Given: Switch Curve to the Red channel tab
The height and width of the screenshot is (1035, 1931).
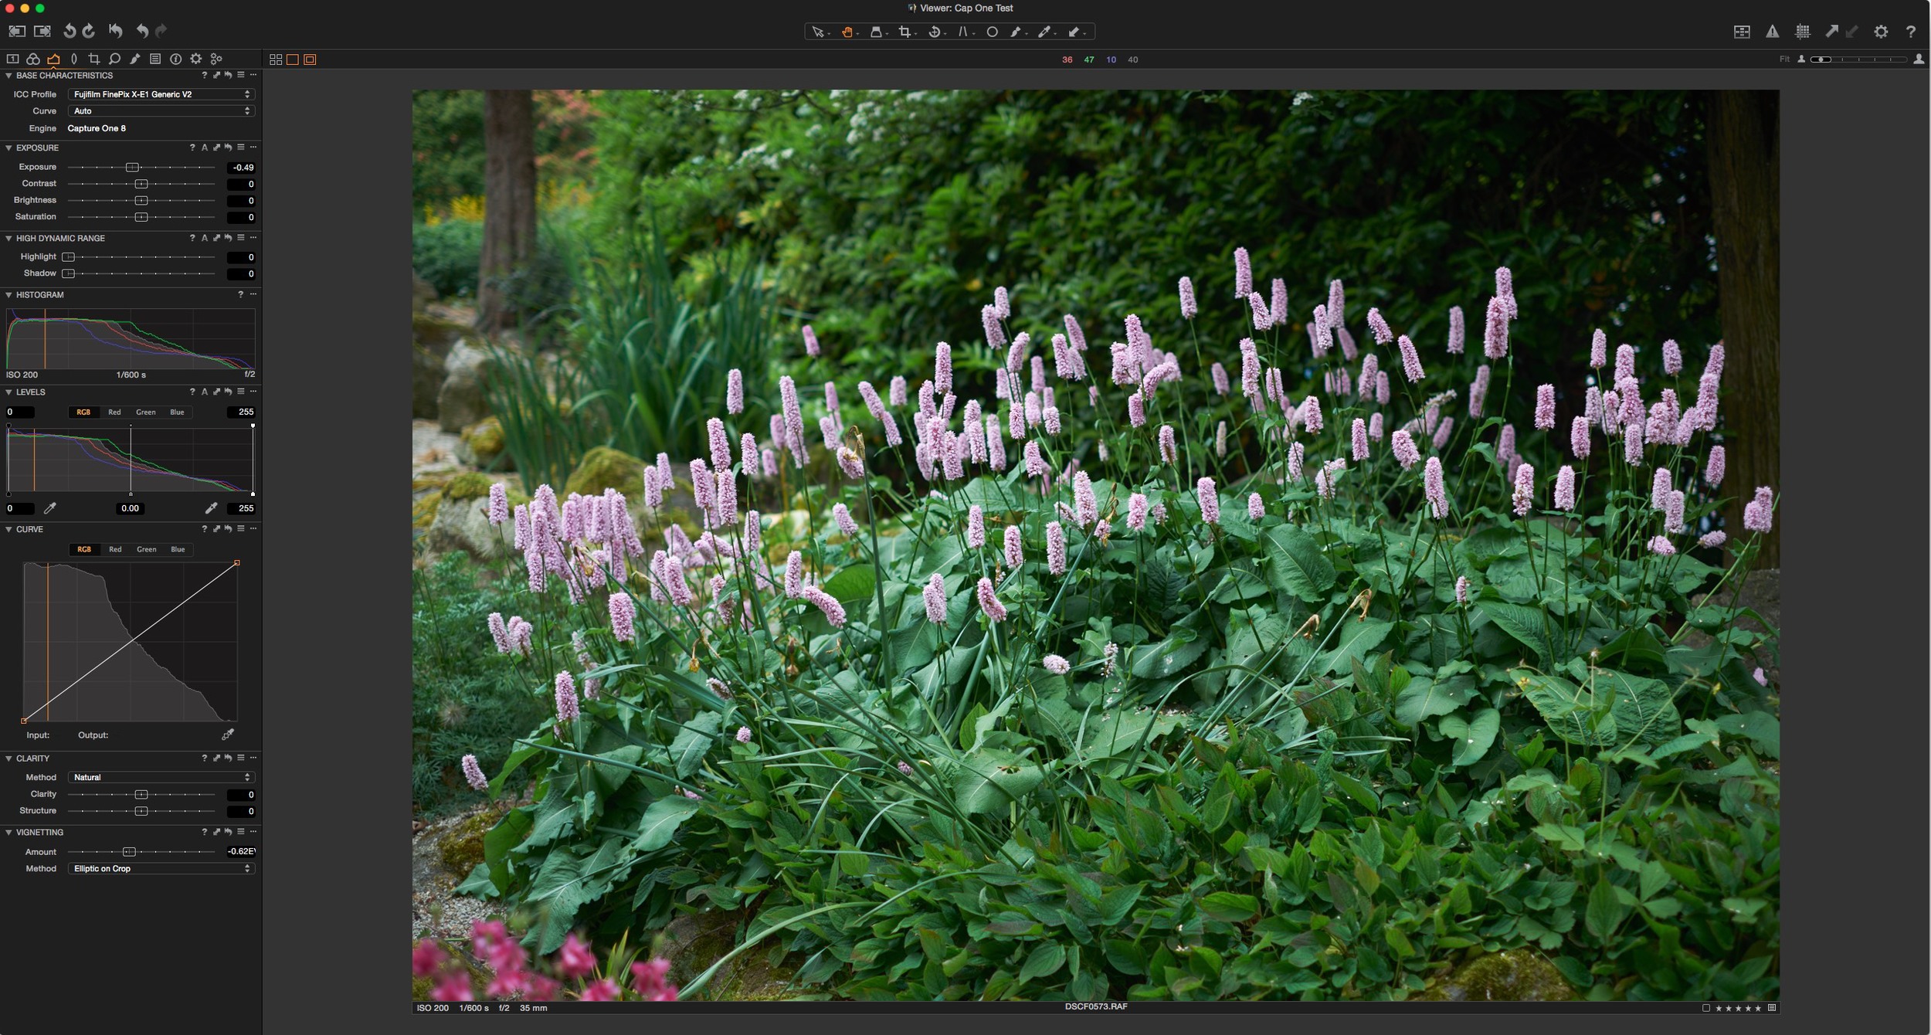Looking at the screenshot, I should click(115, 549).
